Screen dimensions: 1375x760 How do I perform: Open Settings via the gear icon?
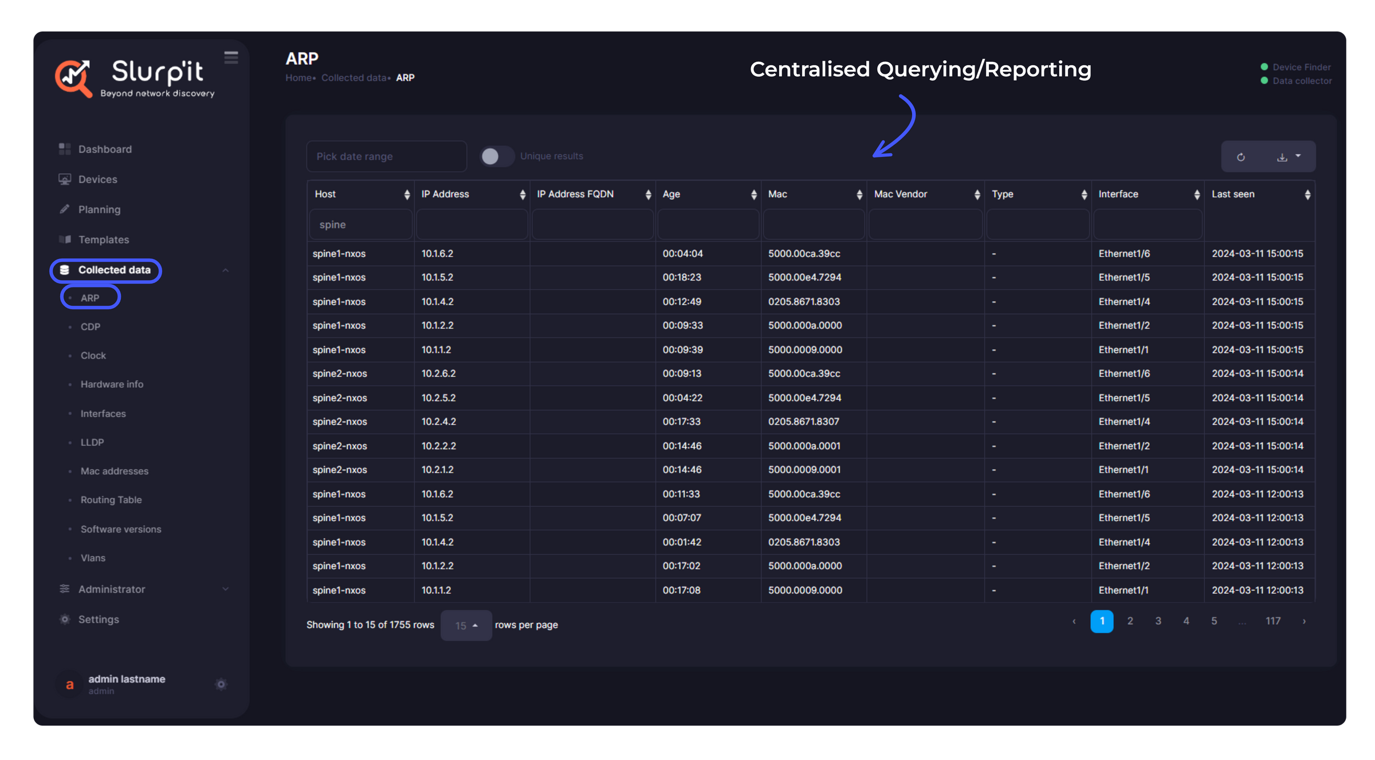pos(64,619)
